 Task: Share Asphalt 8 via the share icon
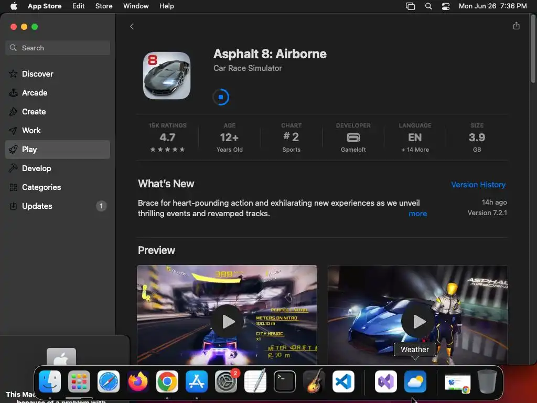coord(516,26)
